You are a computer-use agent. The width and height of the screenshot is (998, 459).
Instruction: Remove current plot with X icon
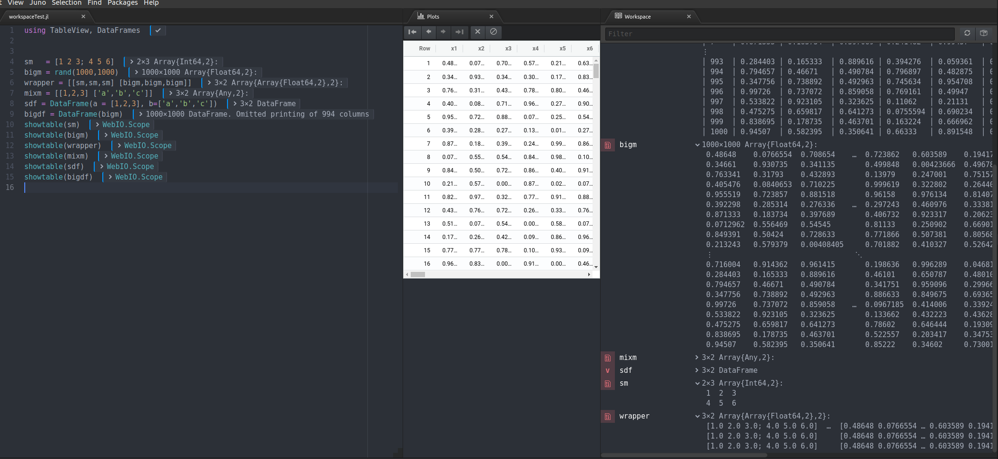478,32
